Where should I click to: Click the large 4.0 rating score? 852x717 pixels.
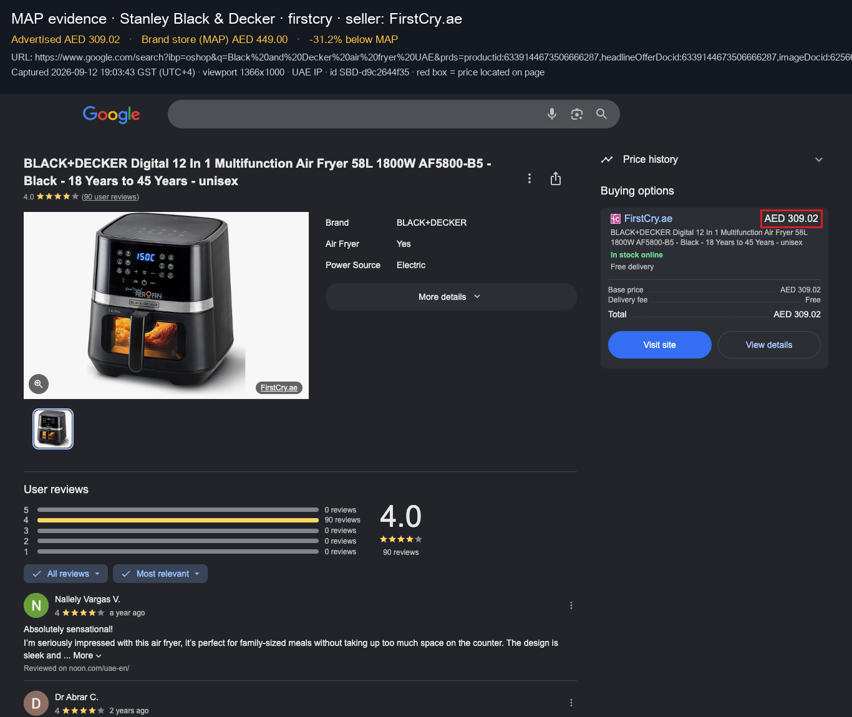point(401,517)
